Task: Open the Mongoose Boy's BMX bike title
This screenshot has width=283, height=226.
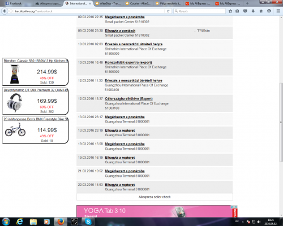Action: 36,119
